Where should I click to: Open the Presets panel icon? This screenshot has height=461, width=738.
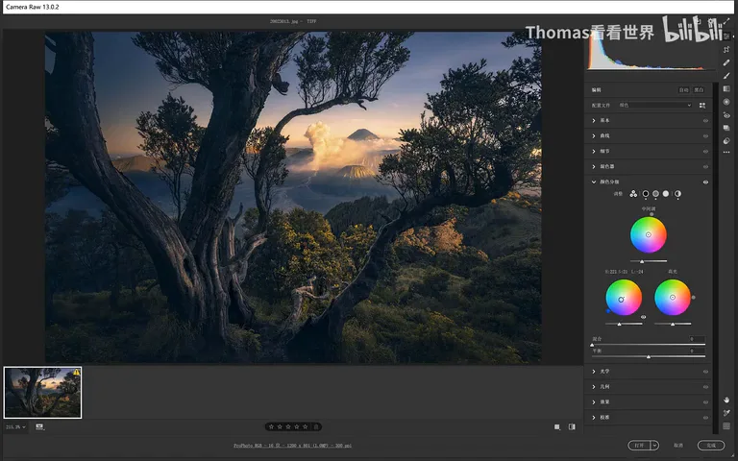726,140
